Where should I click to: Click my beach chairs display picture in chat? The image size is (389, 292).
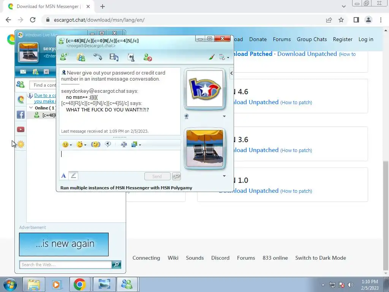pos(205,148)
